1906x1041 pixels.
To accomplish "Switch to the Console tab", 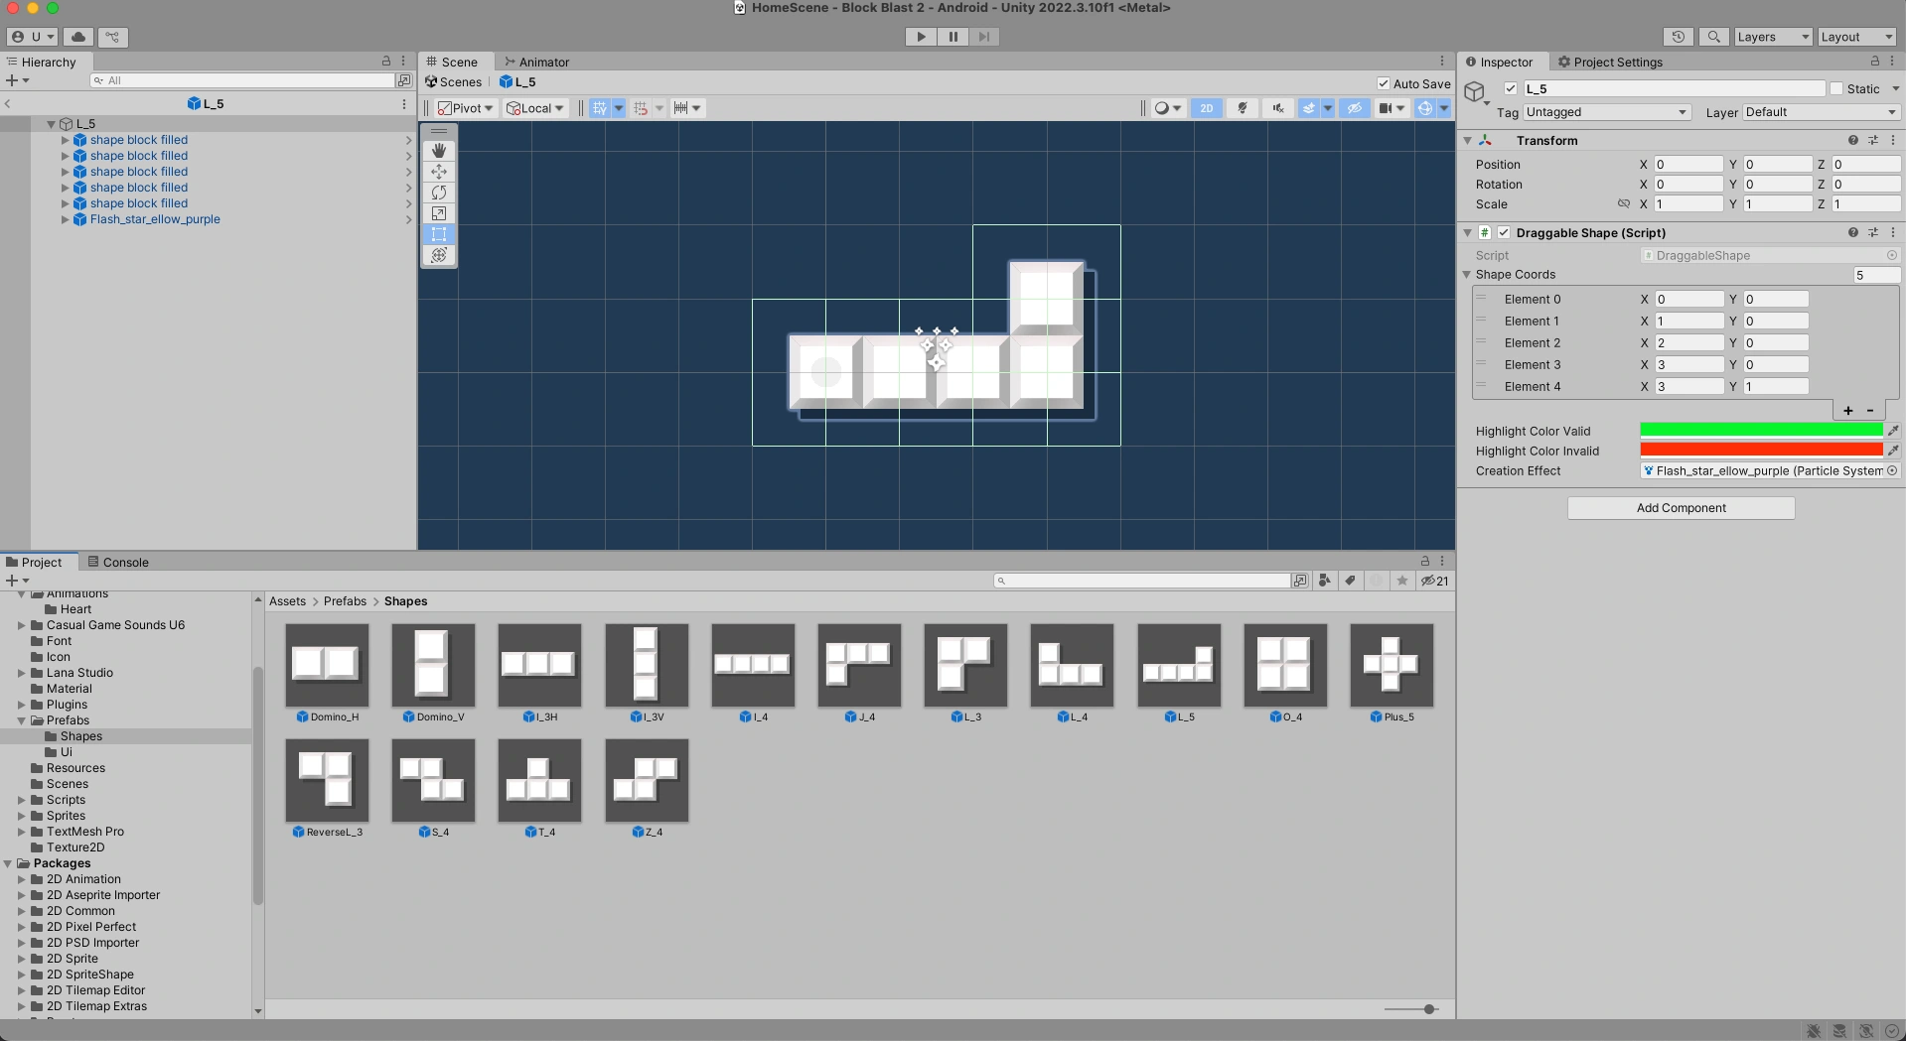I will click(x=118, y=562).
